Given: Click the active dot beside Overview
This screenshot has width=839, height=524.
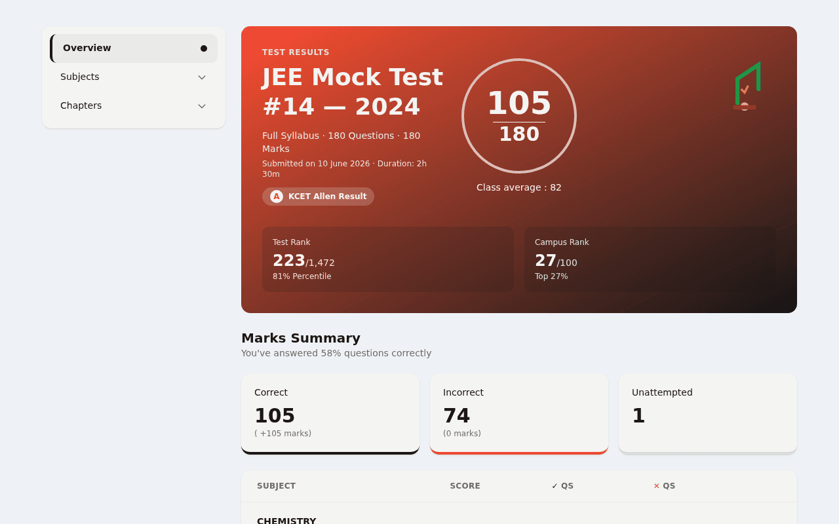Looking at the screenshot, I should pos(204,48).
